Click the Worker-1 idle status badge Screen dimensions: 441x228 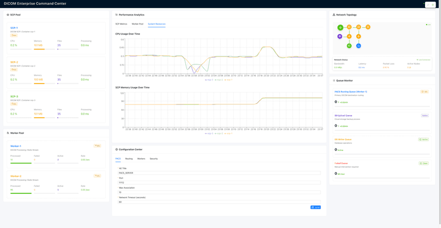coord(97,146)
